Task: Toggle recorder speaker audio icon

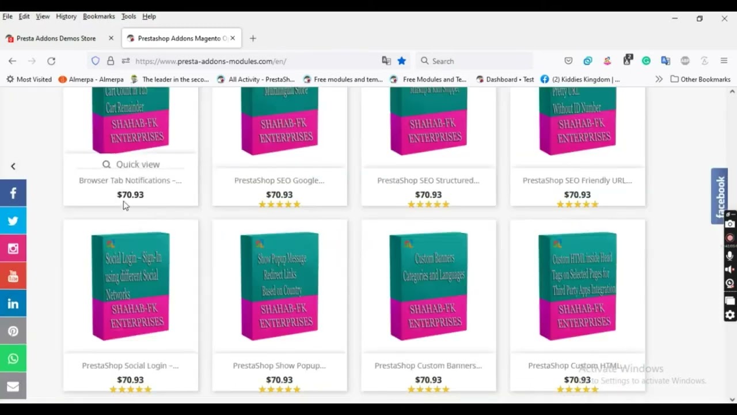Action: point(730,269)
